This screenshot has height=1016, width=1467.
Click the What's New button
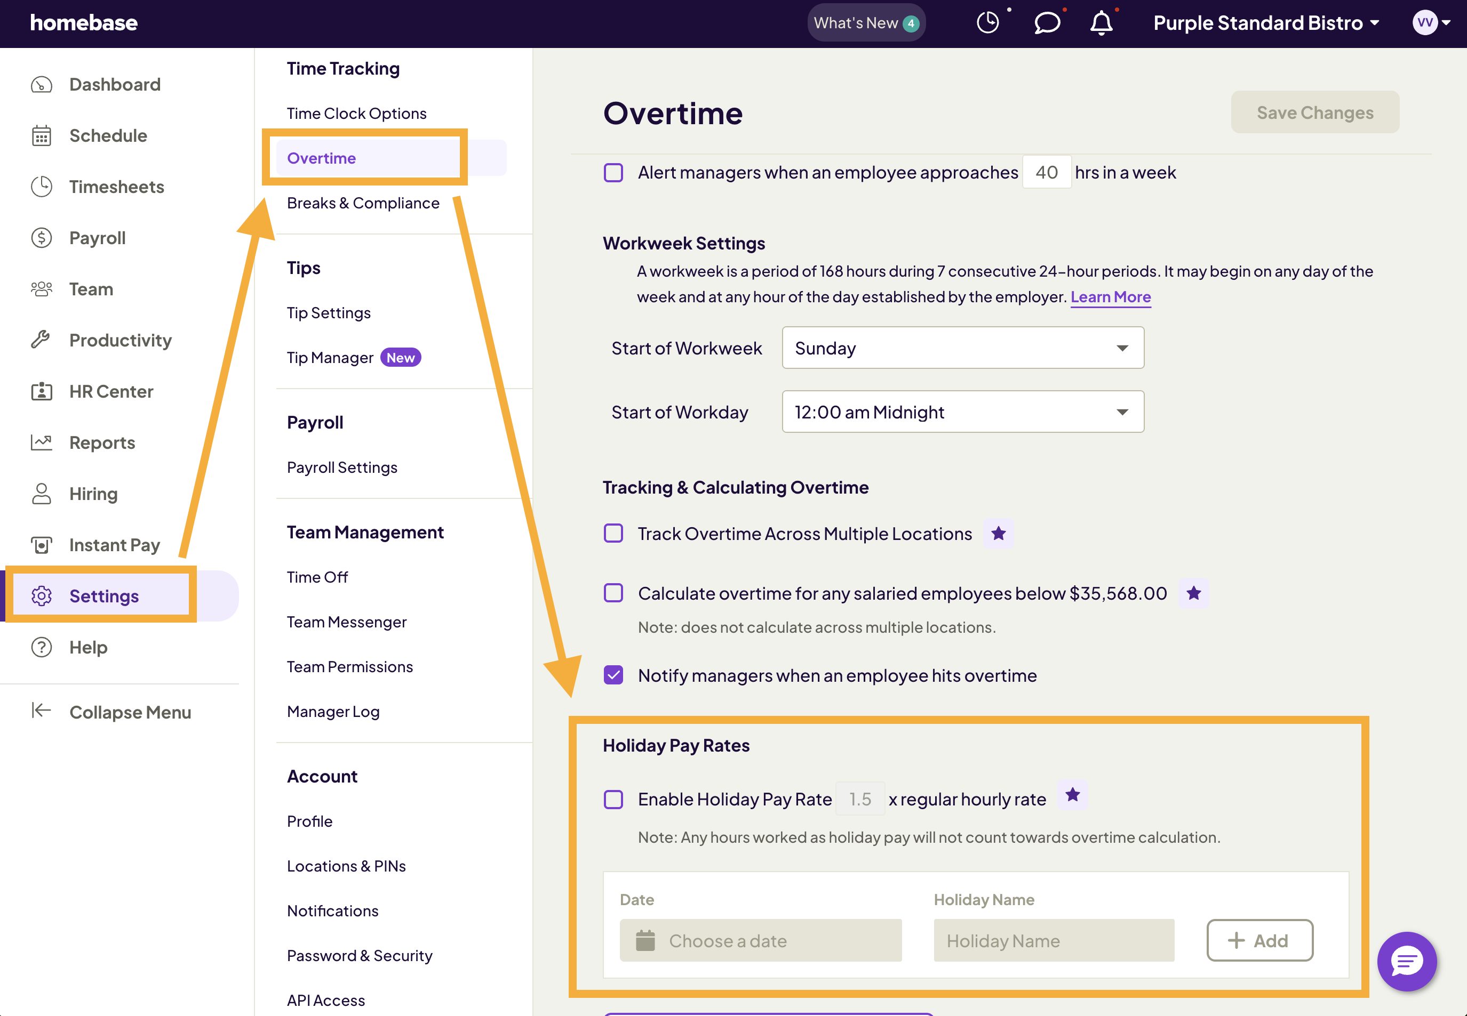tap(866, 23)
